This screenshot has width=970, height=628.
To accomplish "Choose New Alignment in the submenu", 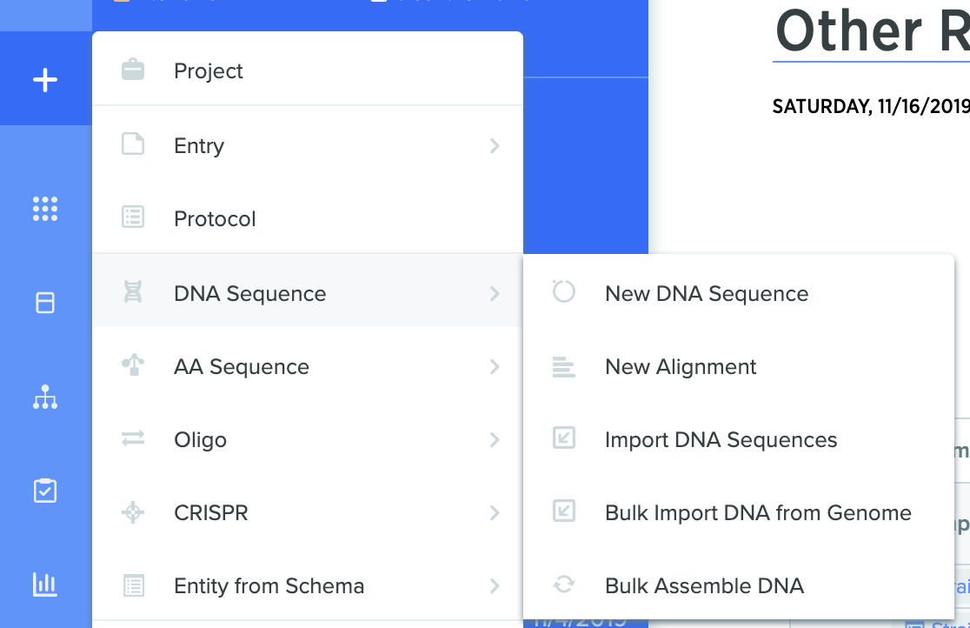I will tap(739, 367).
